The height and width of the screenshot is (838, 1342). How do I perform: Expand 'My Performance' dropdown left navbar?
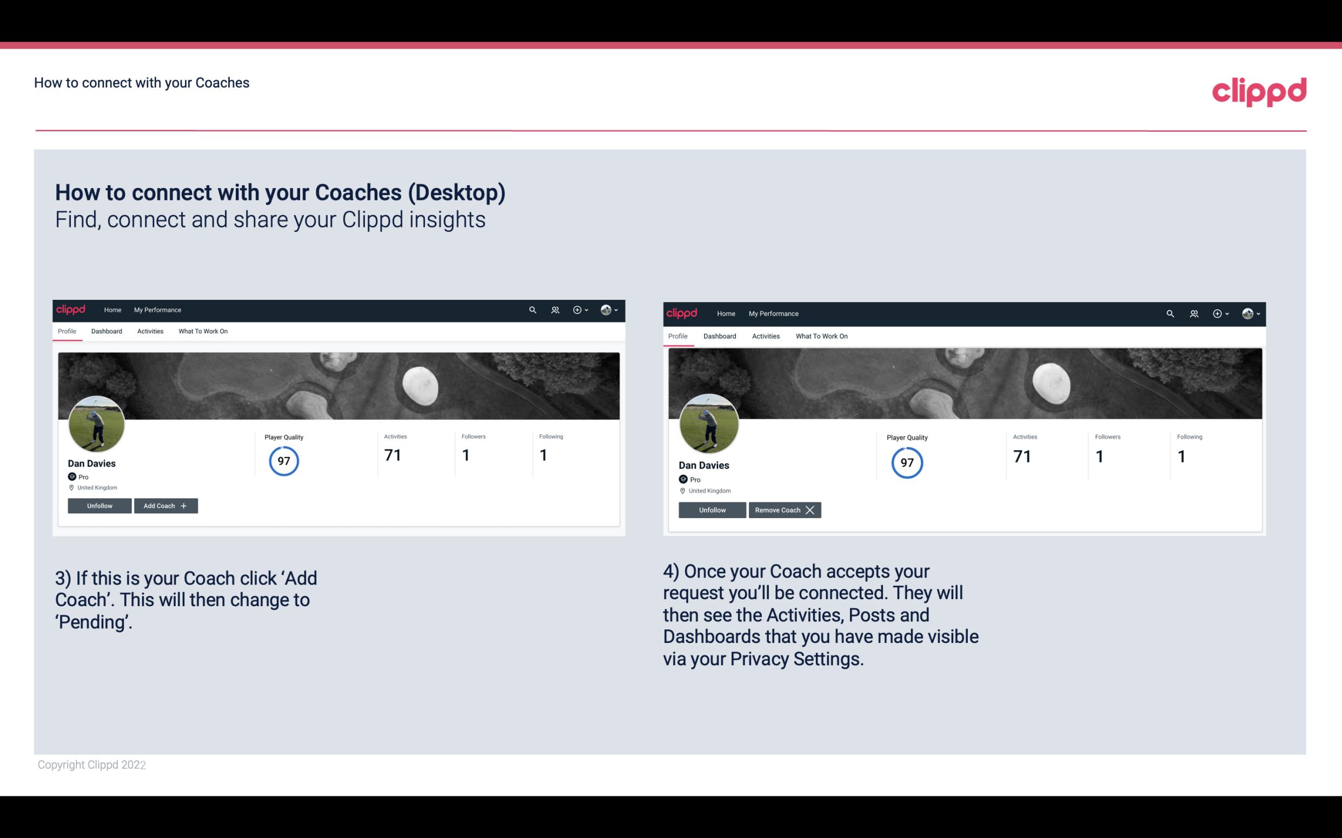coord(156,310)
